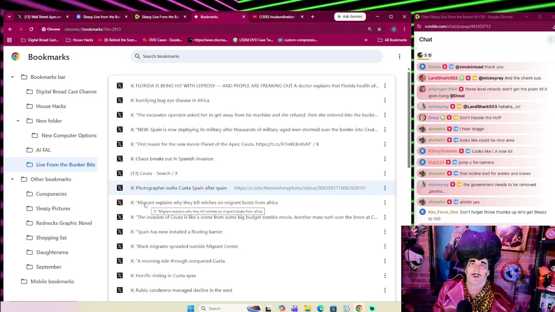555x312 pixels.
Task: Open more actions for Photographer walks Cueta bookmark
Action: point(385,188)
